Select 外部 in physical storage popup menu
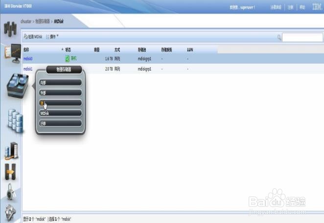The height and width of the screenshot is (223, 324). 60,93
